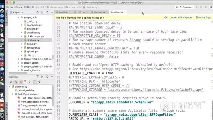
Task: Click OK in the indentation notification
Action: 166,18
